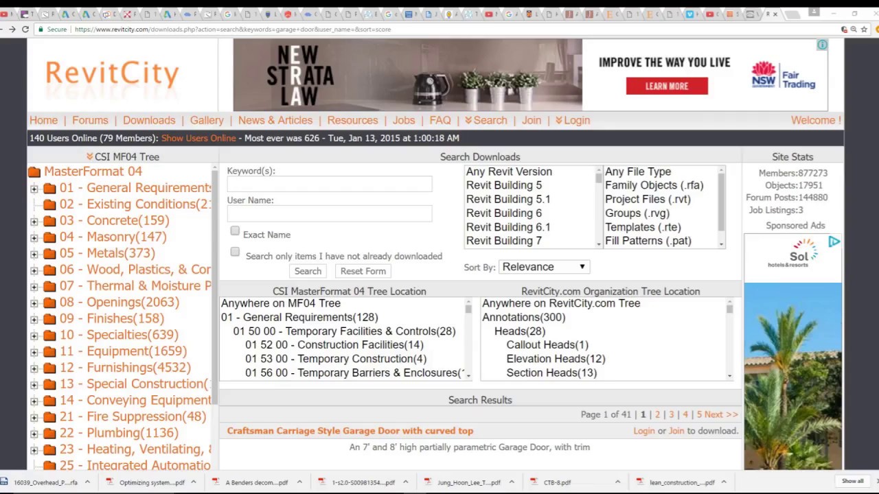The image size is (879, 494).
Task: Click the PDF icon of lean_construction download
Action: click(640, 482)
